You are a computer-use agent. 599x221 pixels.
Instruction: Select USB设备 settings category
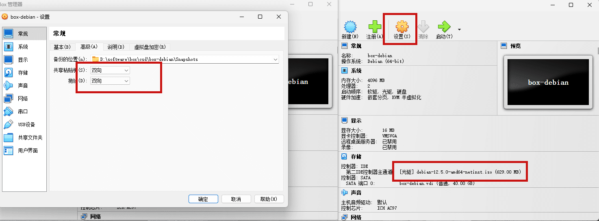(x=26, y=124)
